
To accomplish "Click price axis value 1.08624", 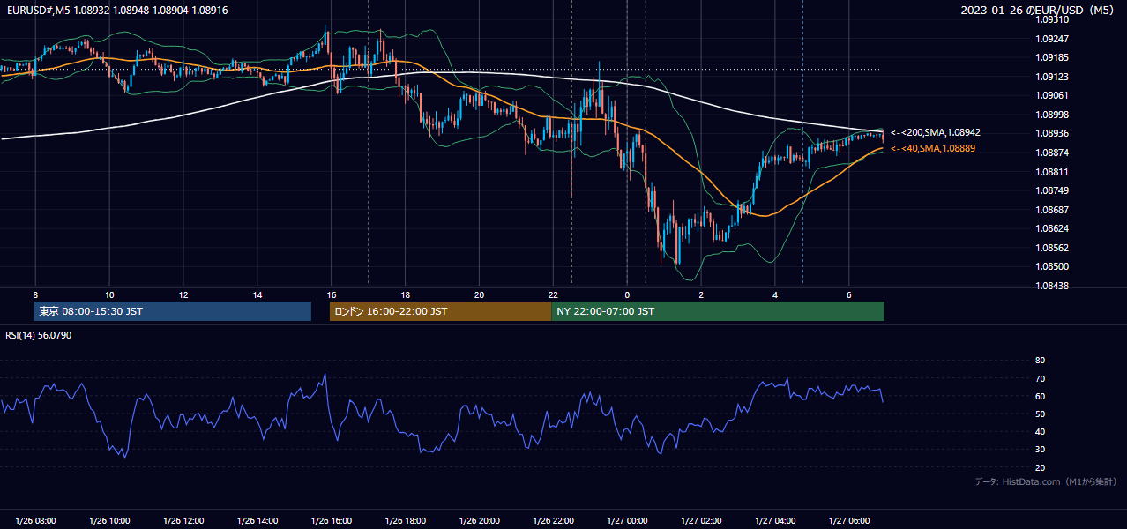I will (1052, 228).
